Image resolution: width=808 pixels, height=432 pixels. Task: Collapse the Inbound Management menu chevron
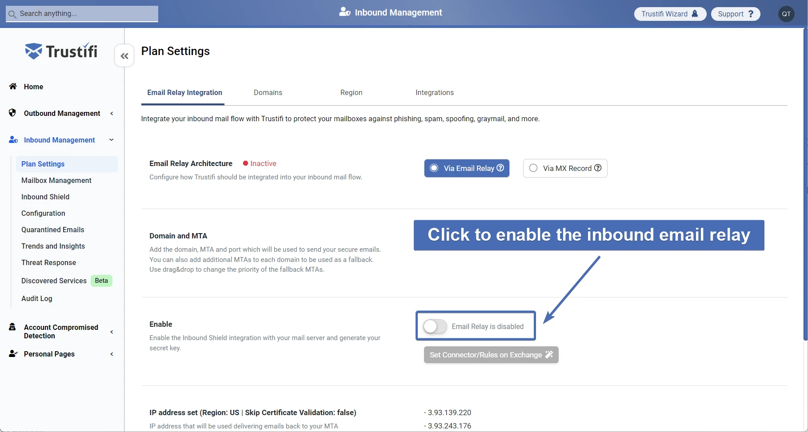[x=112, y=140]
